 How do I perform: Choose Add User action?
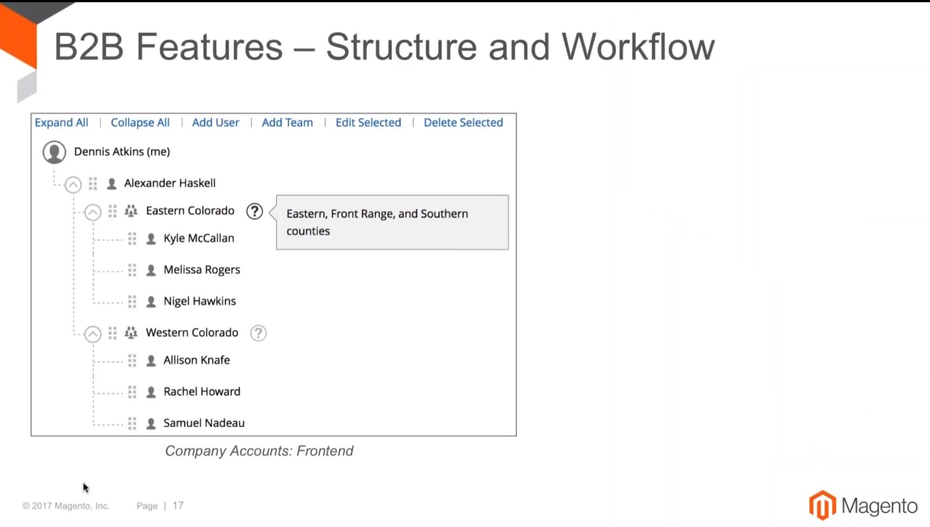click(x=215, y=123)
